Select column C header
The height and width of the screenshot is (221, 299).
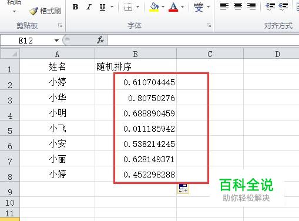pos(210,54)
